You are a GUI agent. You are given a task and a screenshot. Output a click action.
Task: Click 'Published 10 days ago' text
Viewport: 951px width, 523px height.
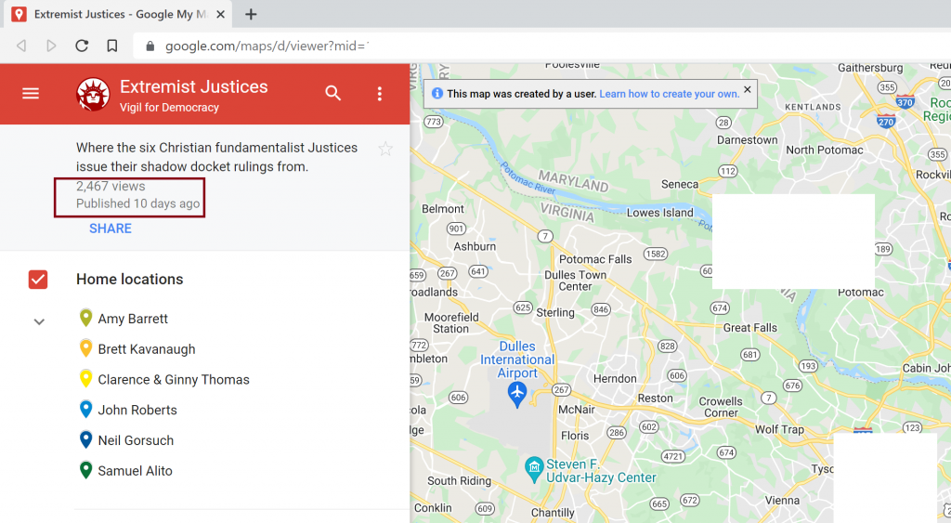coord(137,203)
